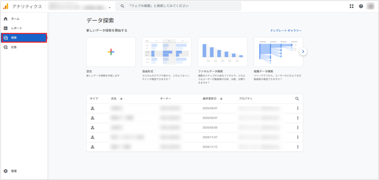Viewport: 379px width, 180px height.
Task: Click the オーナー column header
Action: 166,99
